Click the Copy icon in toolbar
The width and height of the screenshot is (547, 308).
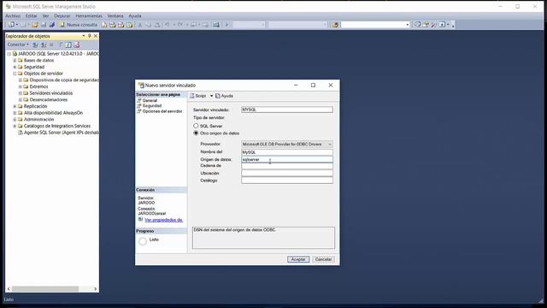(x=149, y=25)
